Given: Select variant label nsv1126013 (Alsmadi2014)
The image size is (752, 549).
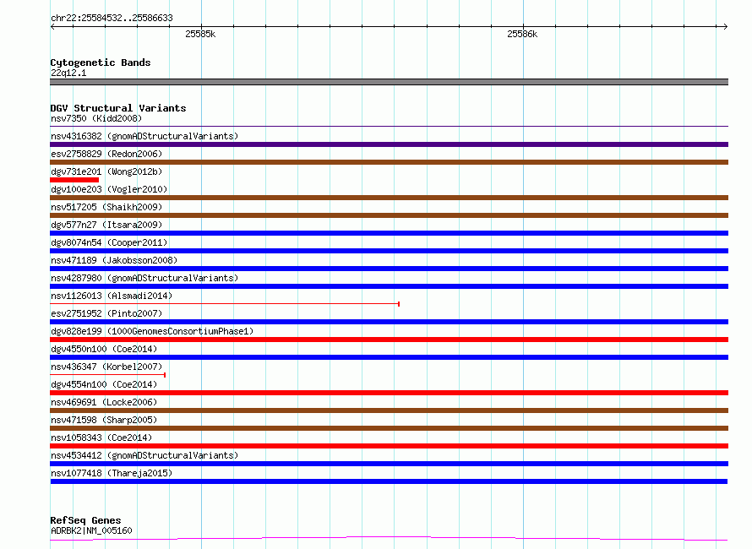Looking at the screenshot, I should (x=112, y=296).
